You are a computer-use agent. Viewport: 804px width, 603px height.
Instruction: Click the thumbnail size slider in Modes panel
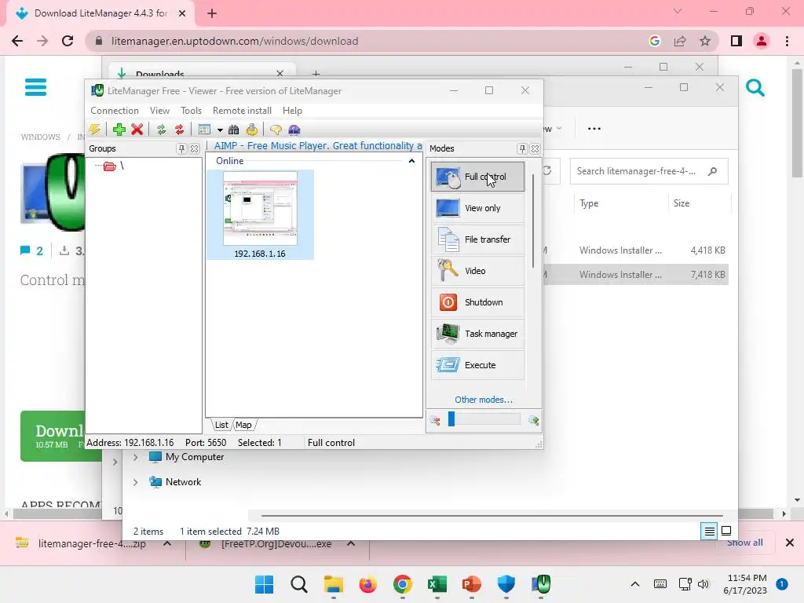(484, 419)
